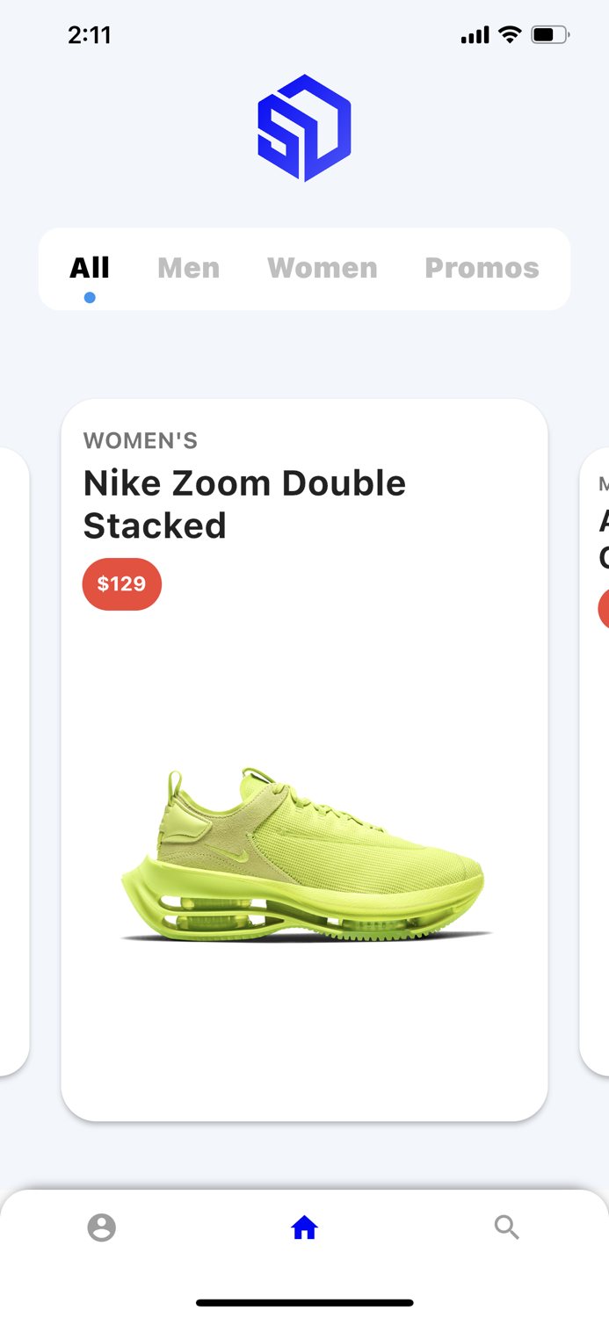Viewport: 609px width, 1318px height.
Task: Click the $129 price badge
Action: 121,583
